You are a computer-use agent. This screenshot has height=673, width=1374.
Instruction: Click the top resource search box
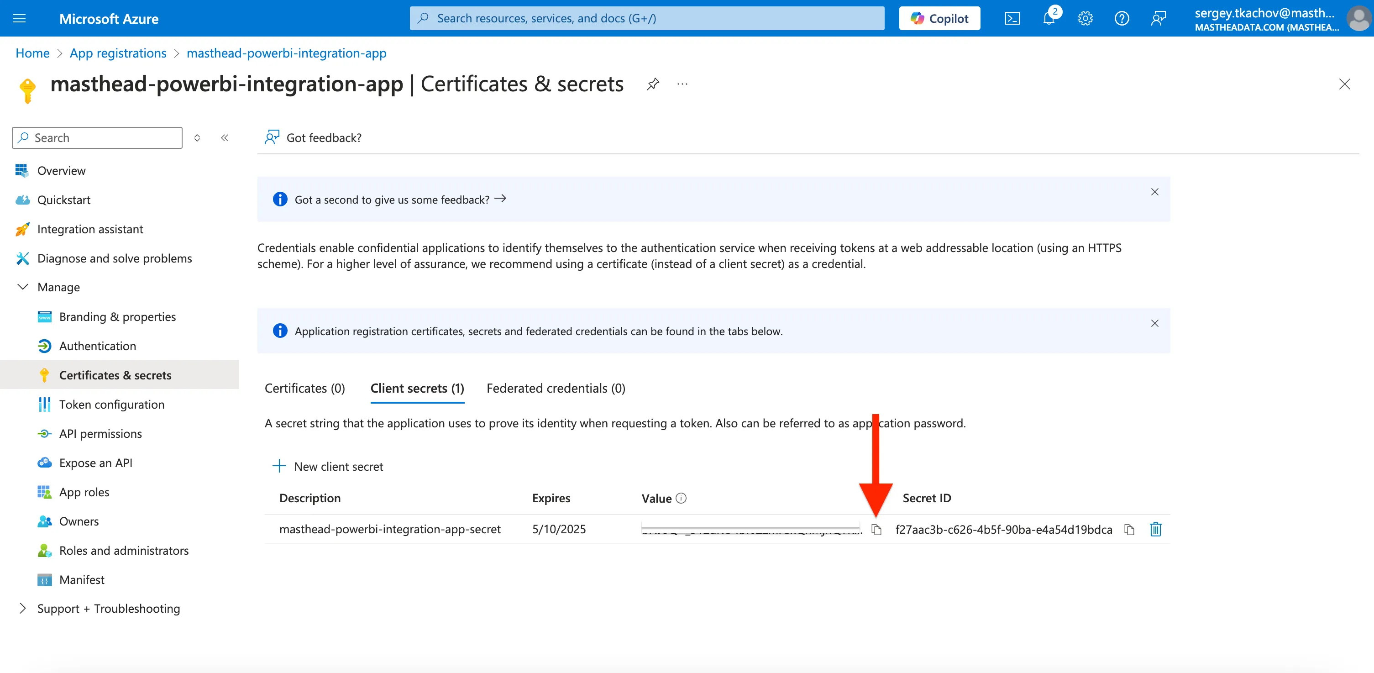646,19
